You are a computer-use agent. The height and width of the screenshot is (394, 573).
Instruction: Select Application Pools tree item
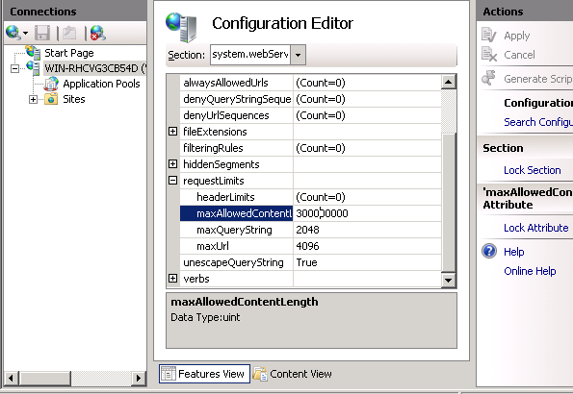pyautogui.click(x=101, y=84)
